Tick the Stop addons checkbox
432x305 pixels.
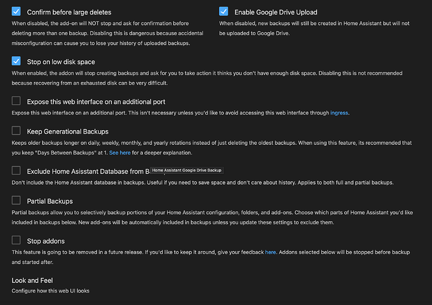[16, 240]
